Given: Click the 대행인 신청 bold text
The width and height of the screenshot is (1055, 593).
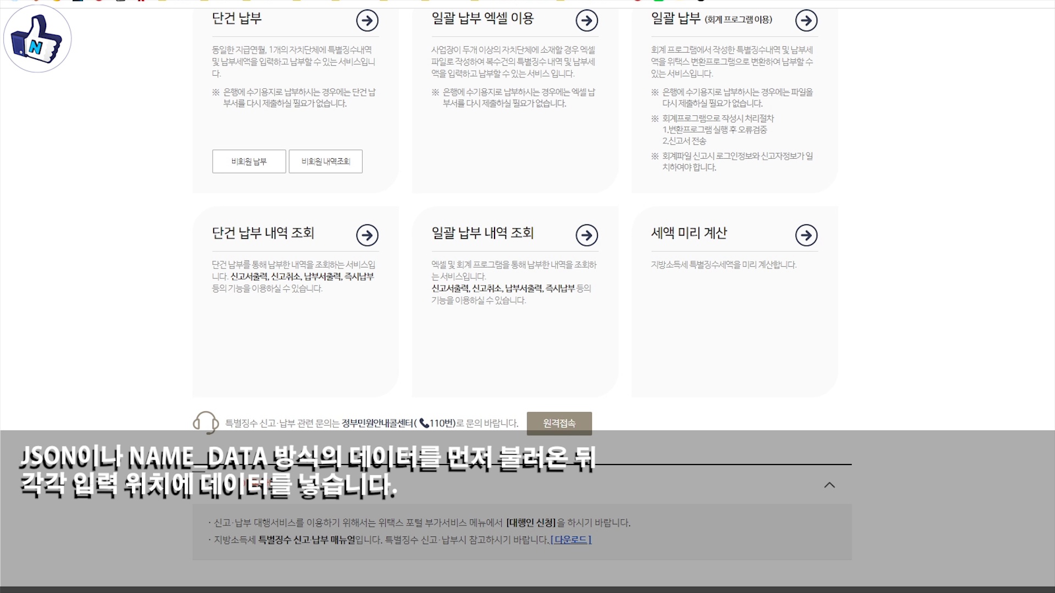Looking at the screenshot, I should pyautogui.click(x=531, y=523).
